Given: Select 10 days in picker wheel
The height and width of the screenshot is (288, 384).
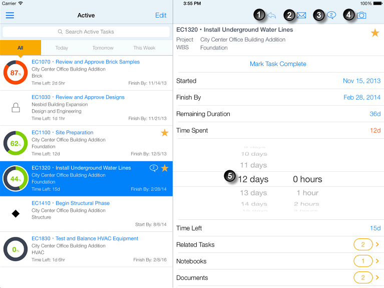Looking at the screenshot, I should click(254, 154).
